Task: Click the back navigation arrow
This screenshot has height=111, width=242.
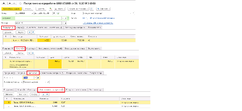Action: [10, 3]
